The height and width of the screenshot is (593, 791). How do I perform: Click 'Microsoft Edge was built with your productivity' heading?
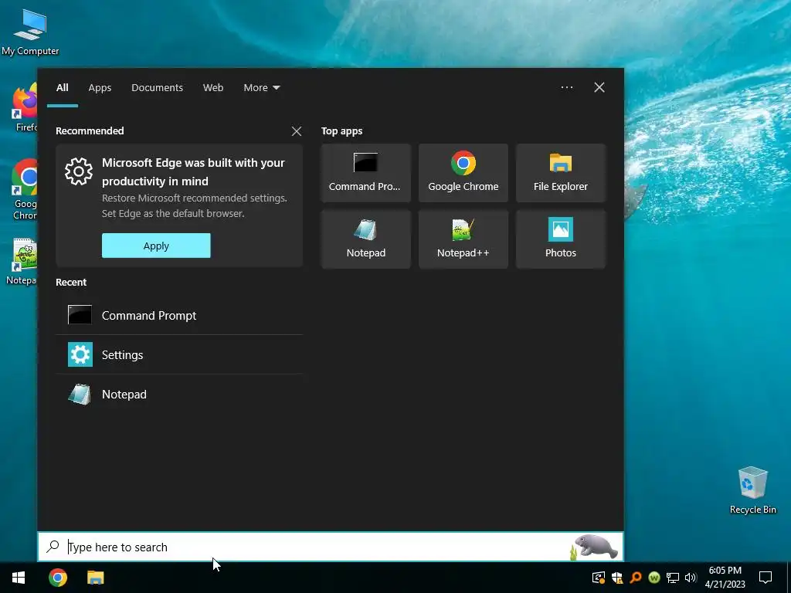pyautogui.click(x=193, y=172)
